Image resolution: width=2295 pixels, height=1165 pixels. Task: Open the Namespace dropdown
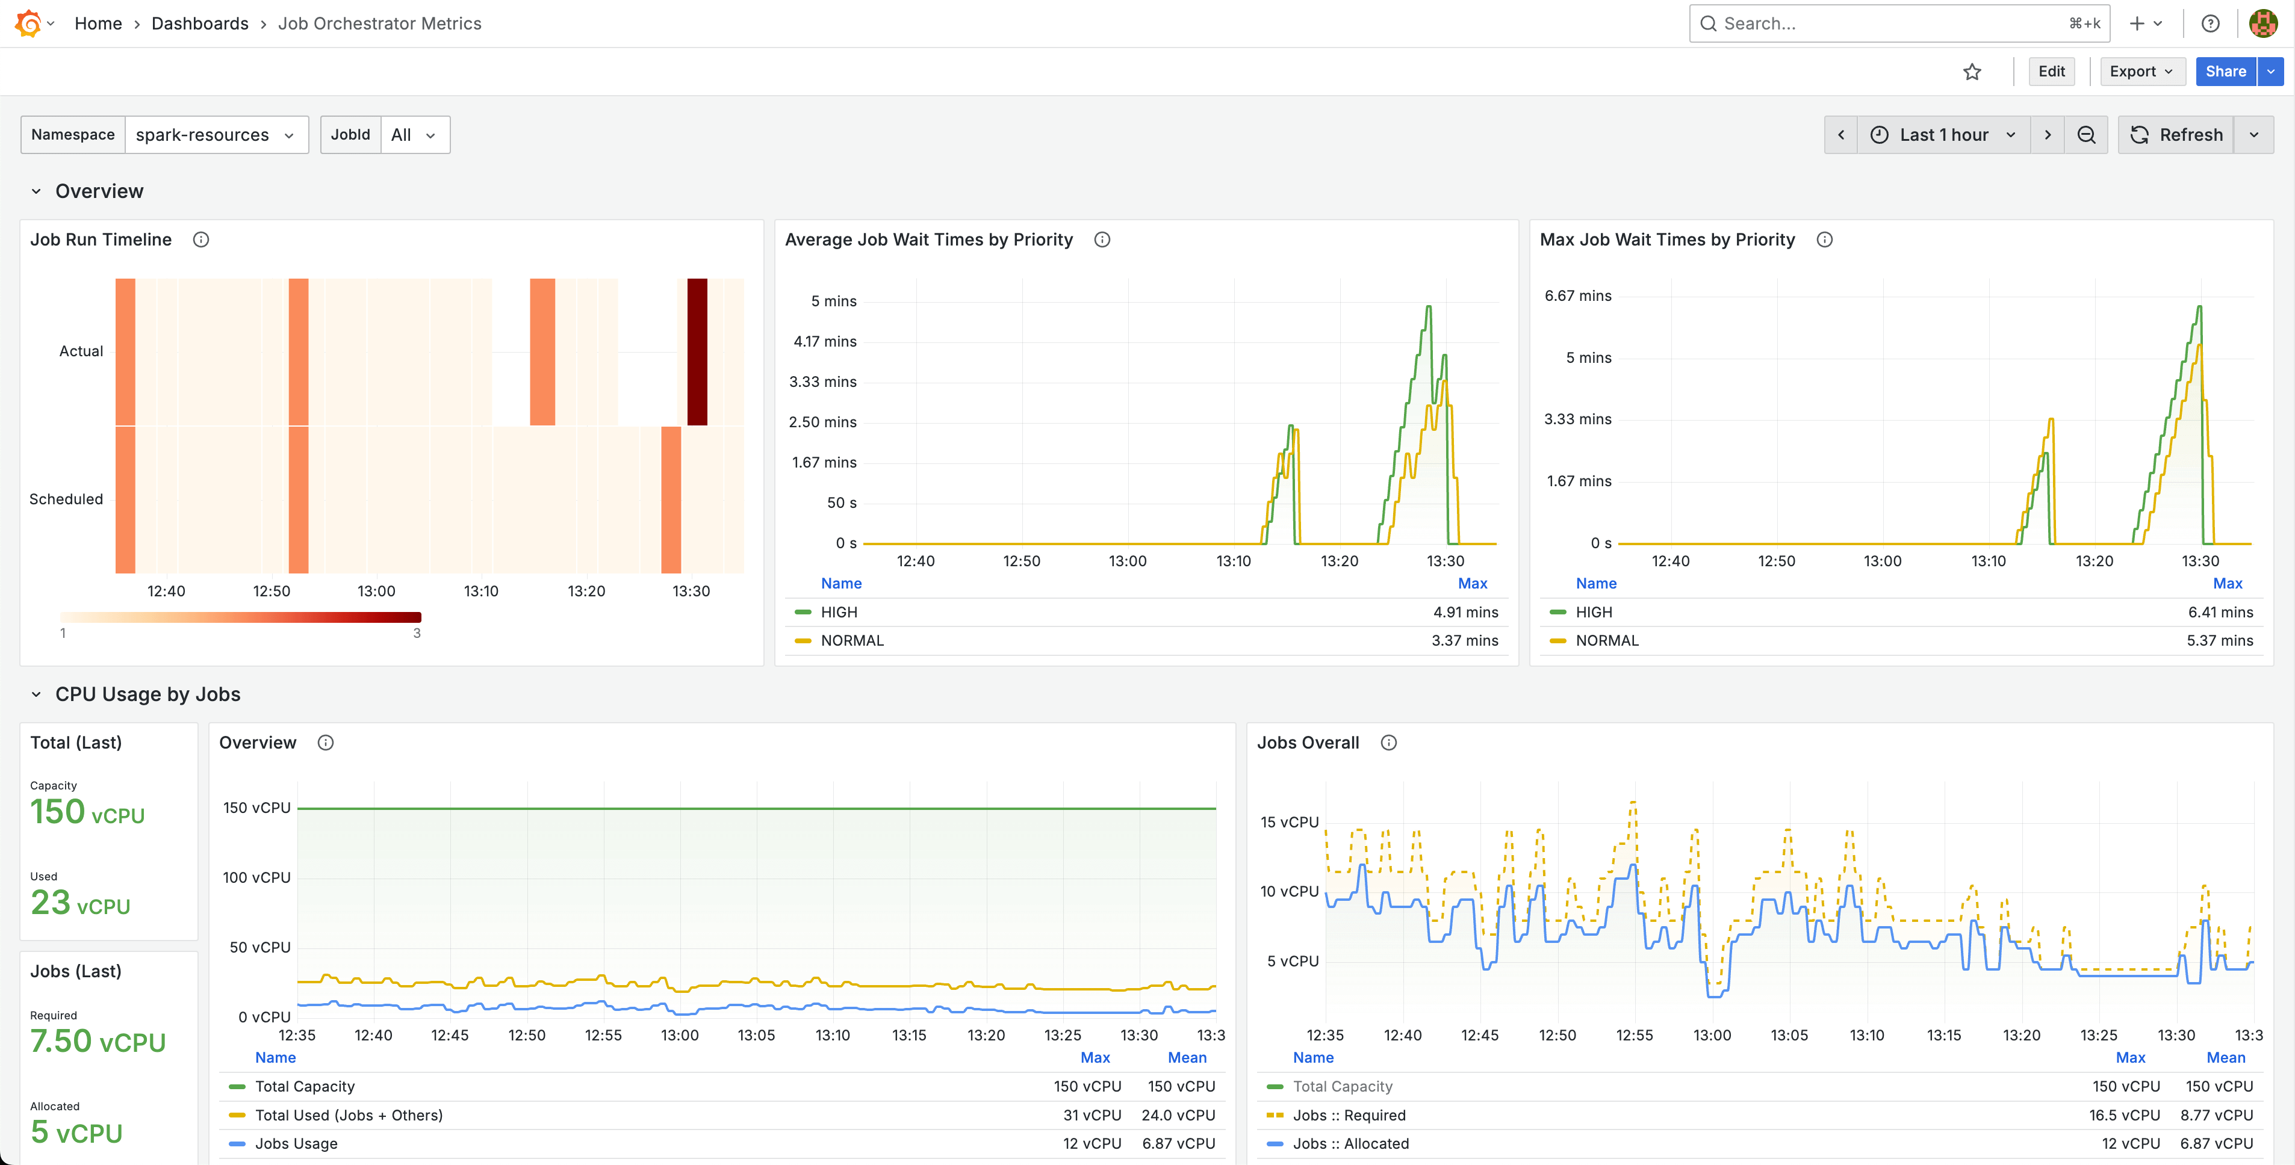click(x=217, y=134)
